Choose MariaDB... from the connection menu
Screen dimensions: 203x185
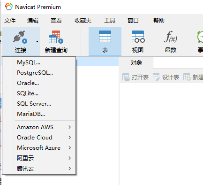(39, 114)
